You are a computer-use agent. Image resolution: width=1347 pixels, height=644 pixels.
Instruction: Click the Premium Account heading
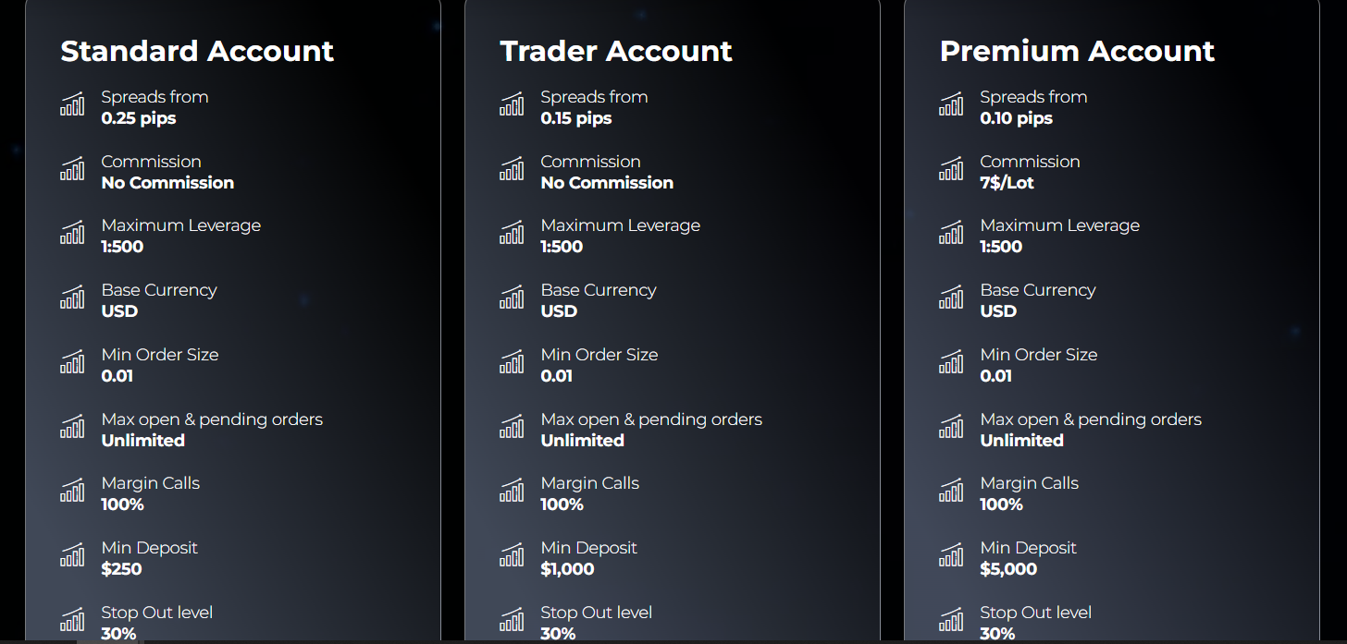click(x=1077, y=51)
